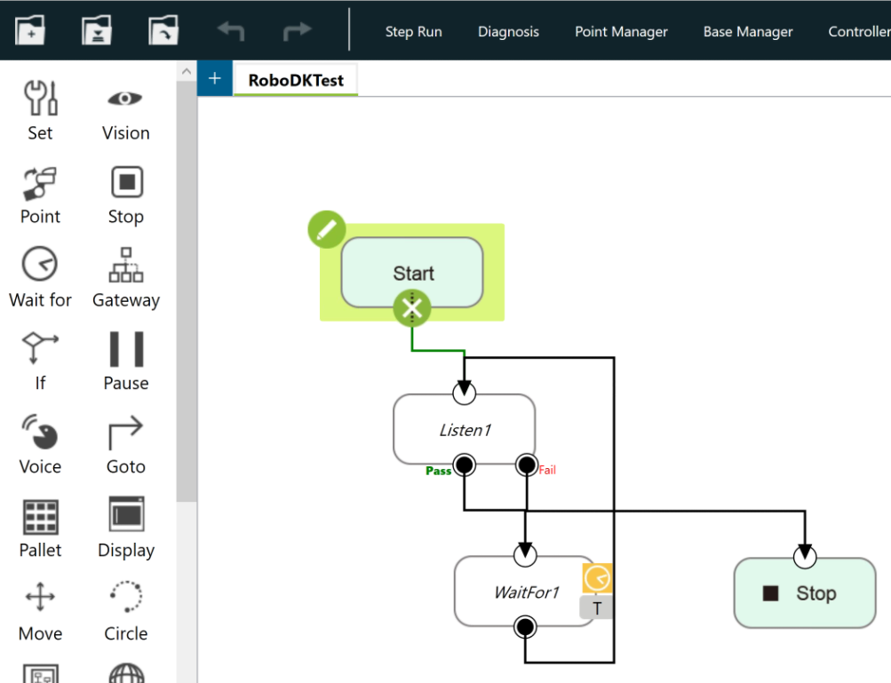Choose the Wait for node tool
The height and width of the screenshot is (683, 891).
click(x=40, y=277)
